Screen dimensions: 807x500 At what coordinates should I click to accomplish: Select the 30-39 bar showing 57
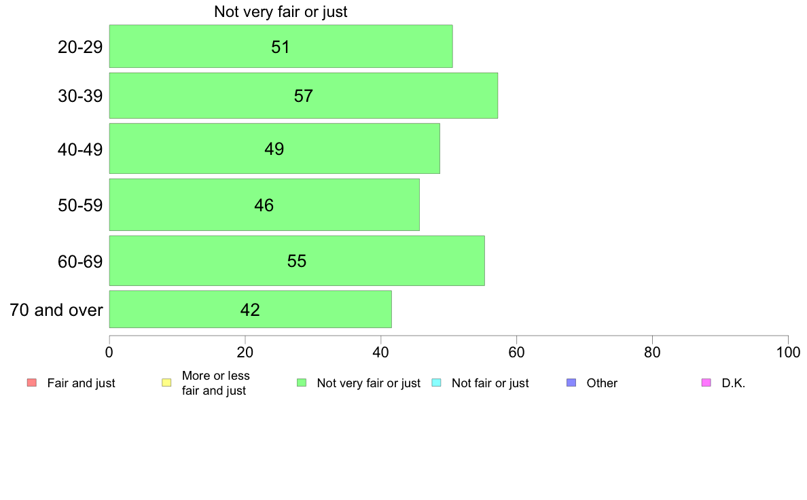coord(303,96)
